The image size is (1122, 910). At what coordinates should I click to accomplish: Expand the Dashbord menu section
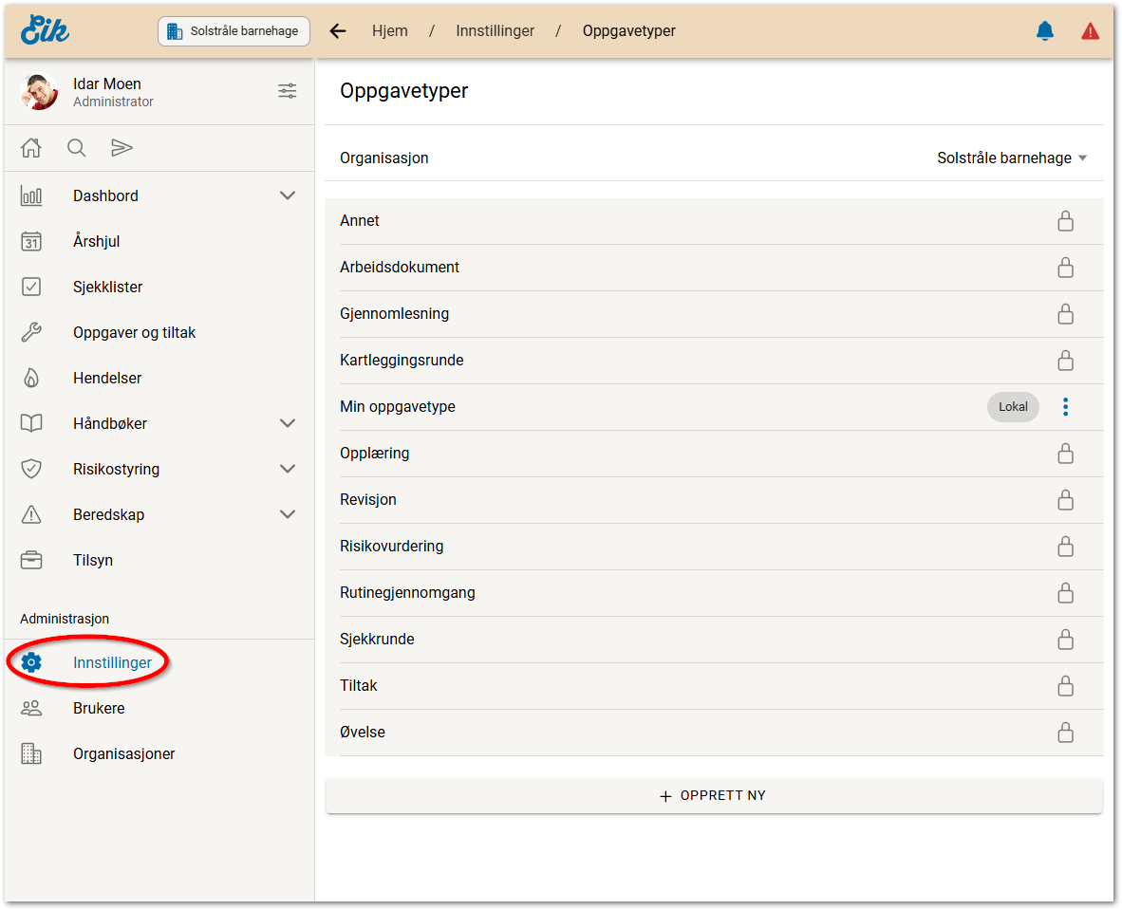(x=288, y=195)
